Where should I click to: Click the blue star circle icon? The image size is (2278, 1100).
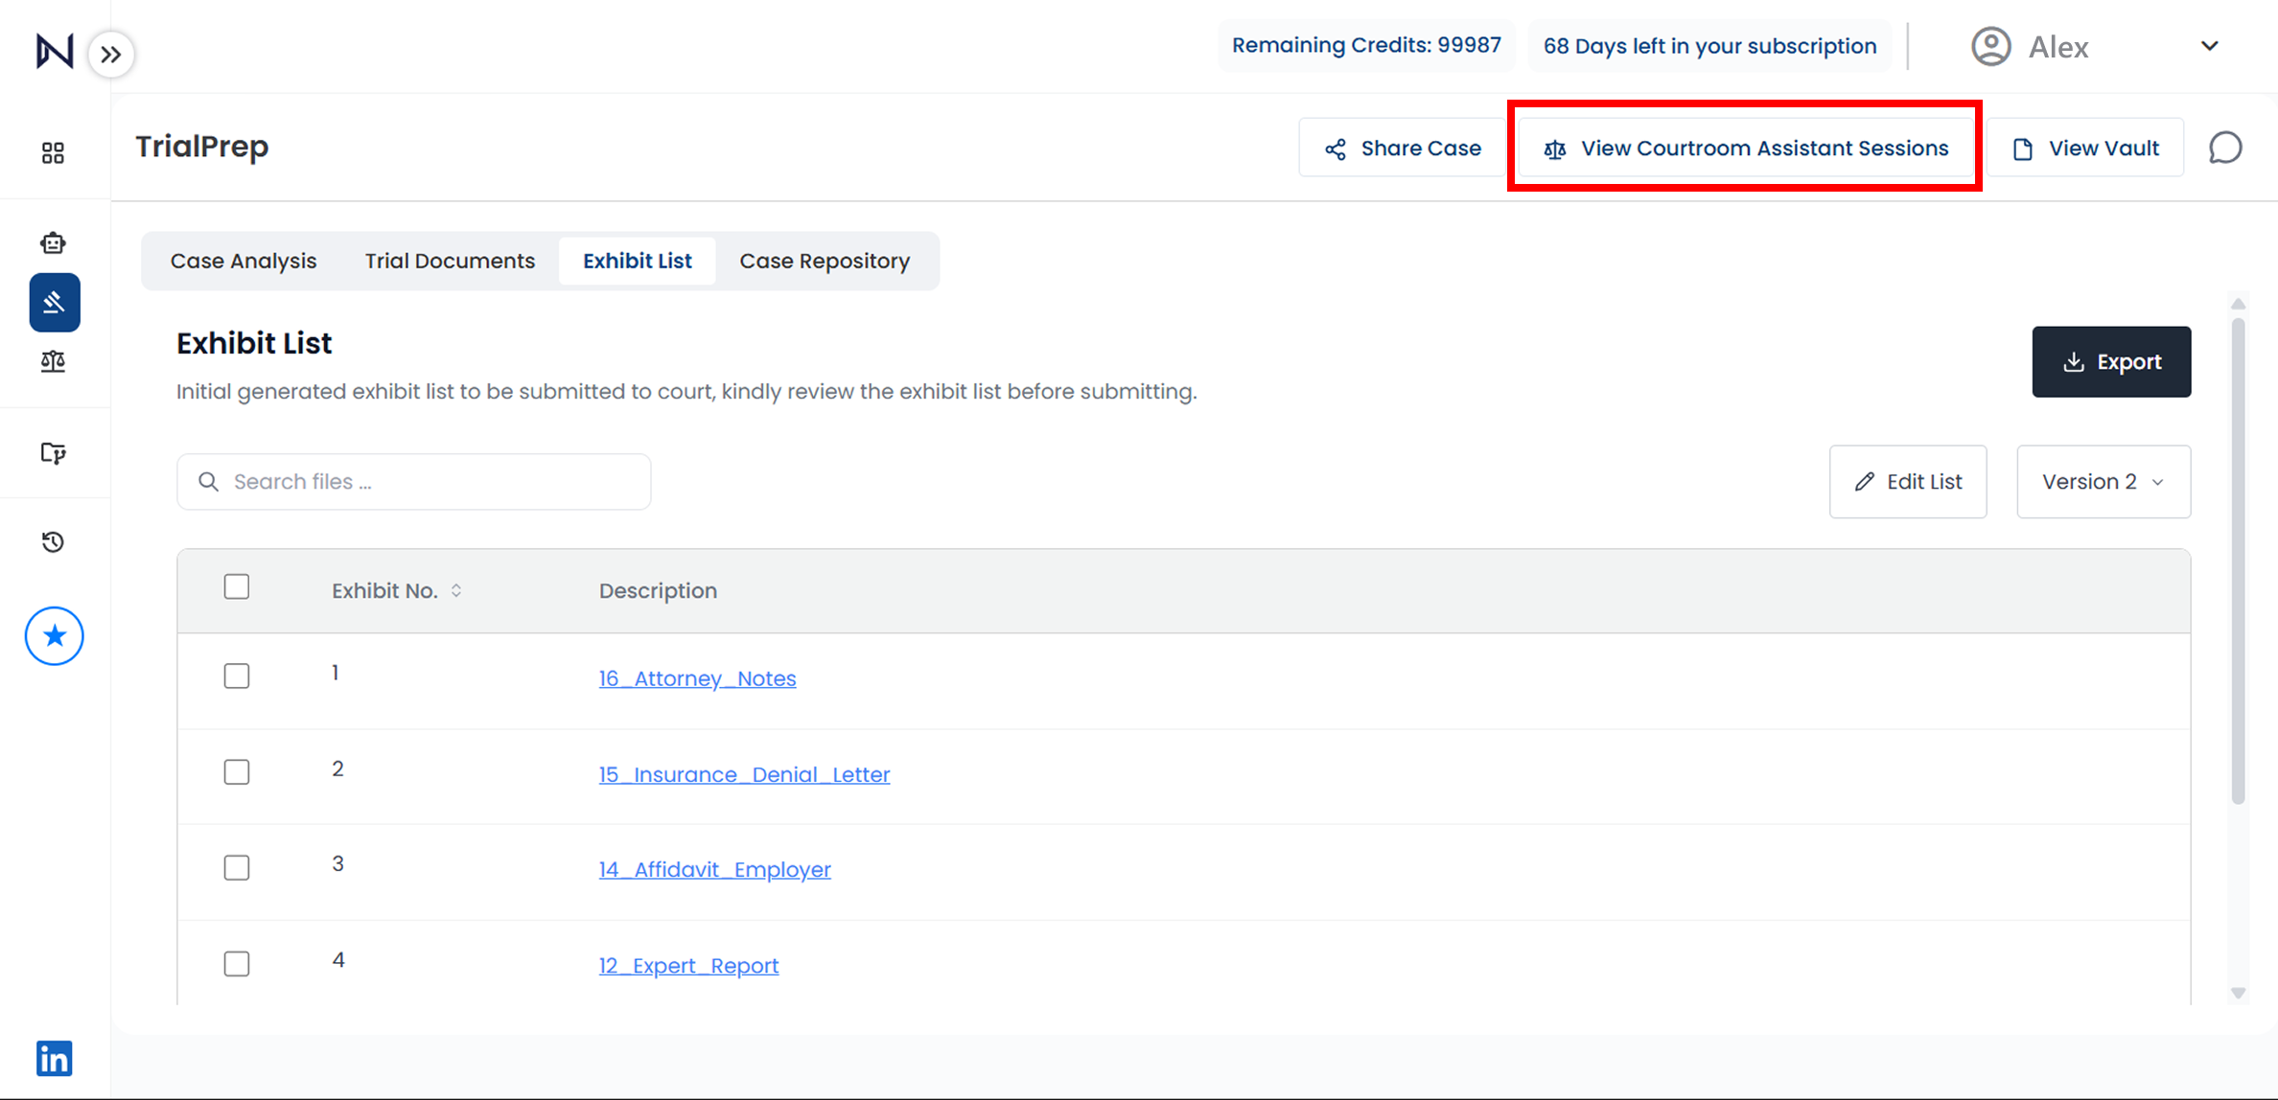54,635
